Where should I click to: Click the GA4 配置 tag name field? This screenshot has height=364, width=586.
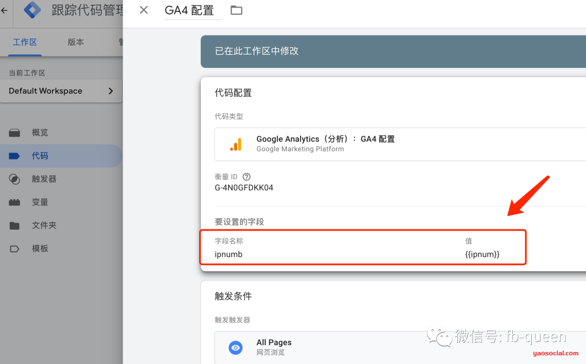point(193,10)
